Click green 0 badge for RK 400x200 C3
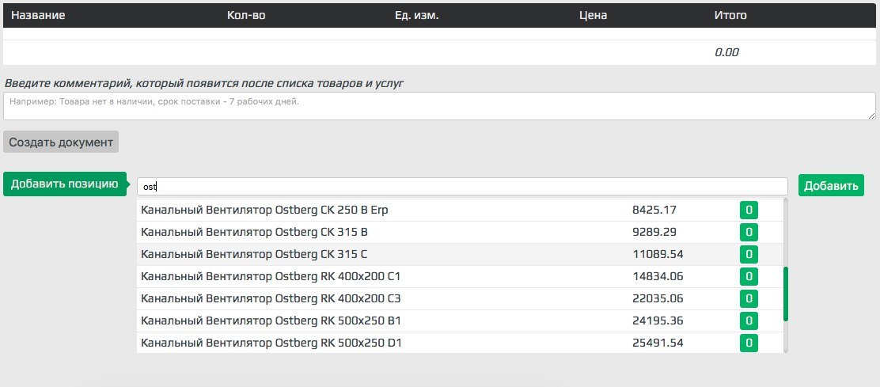The height and width of the screenshot is (387, 880). pyautogui.click(x=749, y=299)
